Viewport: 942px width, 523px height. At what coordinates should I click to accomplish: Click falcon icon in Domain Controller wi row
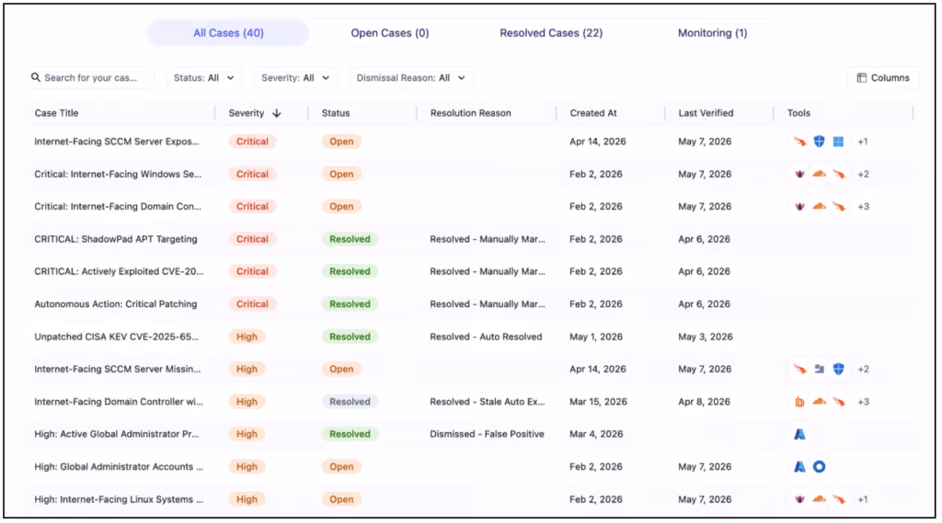click(839, 402)
